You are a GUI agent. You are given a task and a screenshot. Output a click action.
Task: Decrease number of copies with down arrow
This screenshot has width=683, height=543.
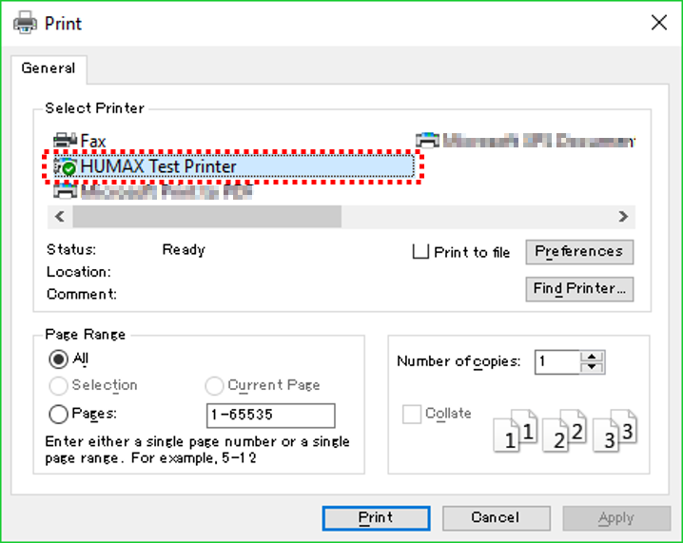(x=592, y=367)
